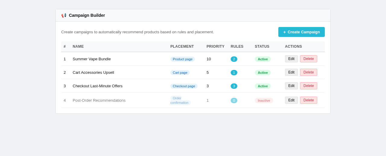Viewport: 386px width, 156px height.
Task: Delete the Cart Accessories Upsell campaign
Action: tap(308, 72)
